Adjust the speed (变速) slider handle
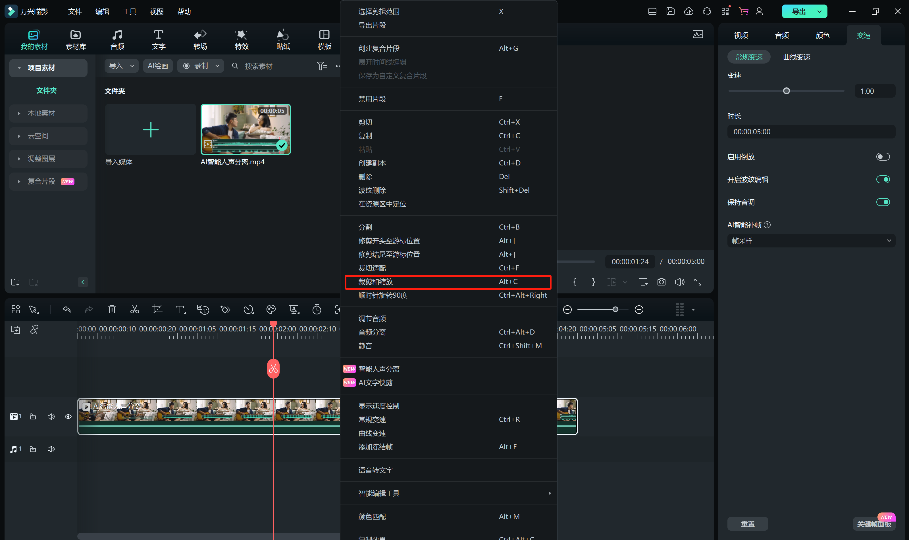Viewport: 909px width, 540px height. coord(786,91)
